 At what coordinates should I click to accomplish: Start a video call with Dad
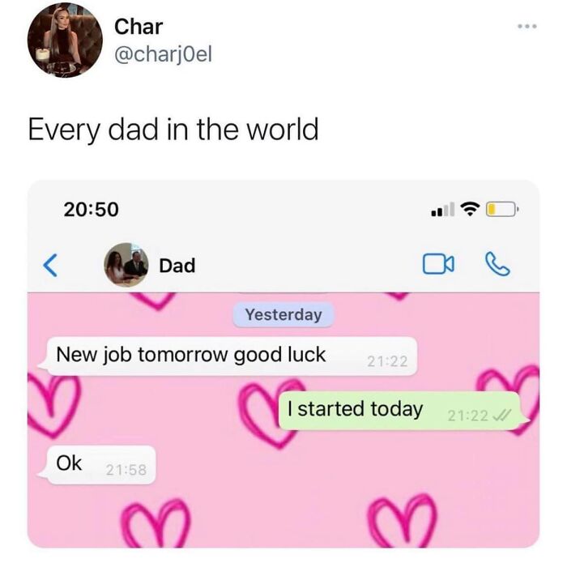point(438,264)
